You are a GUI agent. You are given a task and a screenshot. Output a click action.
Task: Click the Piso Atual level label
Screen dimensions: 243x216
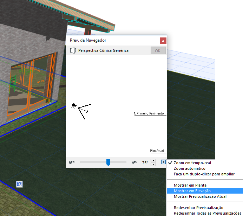click(157, 151)
